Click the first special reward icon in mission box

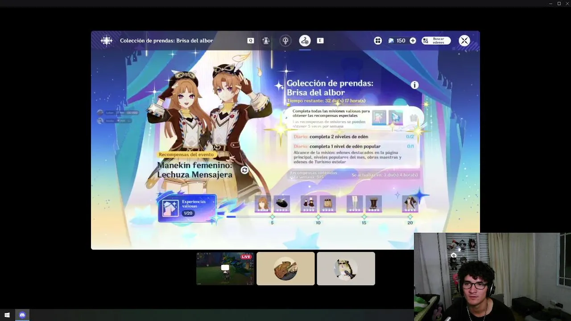pyautogui.click(x=379, y=118)
